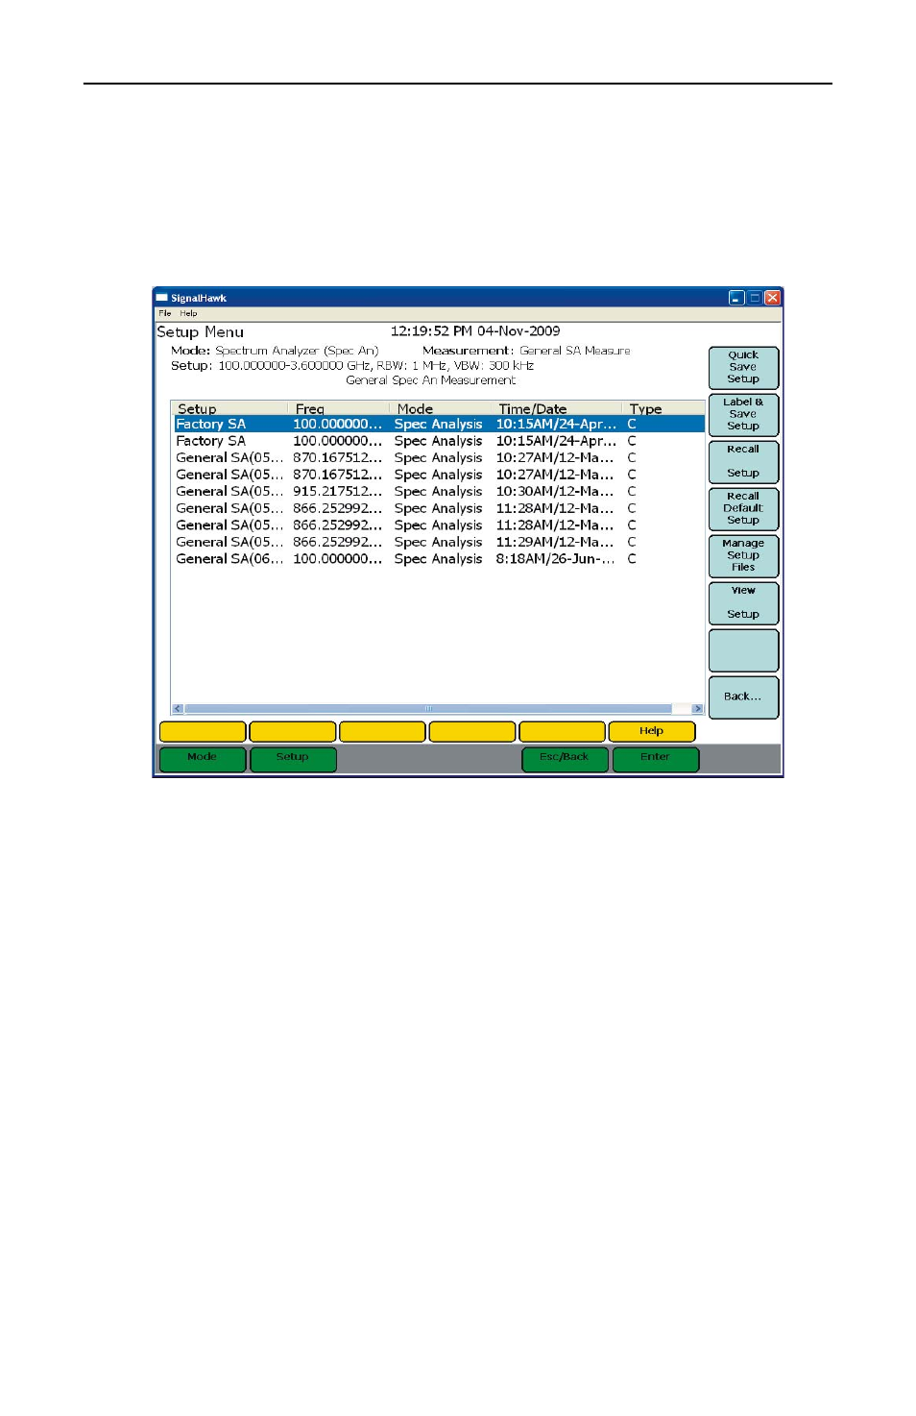This screenshot has height=1416, width=916.
Task: Click the View Setup softkey
Action: point(743,602)
